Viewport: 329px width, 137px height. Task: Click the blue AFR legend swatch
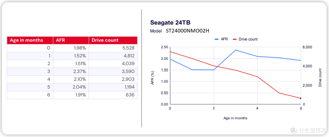pos(217,39)
